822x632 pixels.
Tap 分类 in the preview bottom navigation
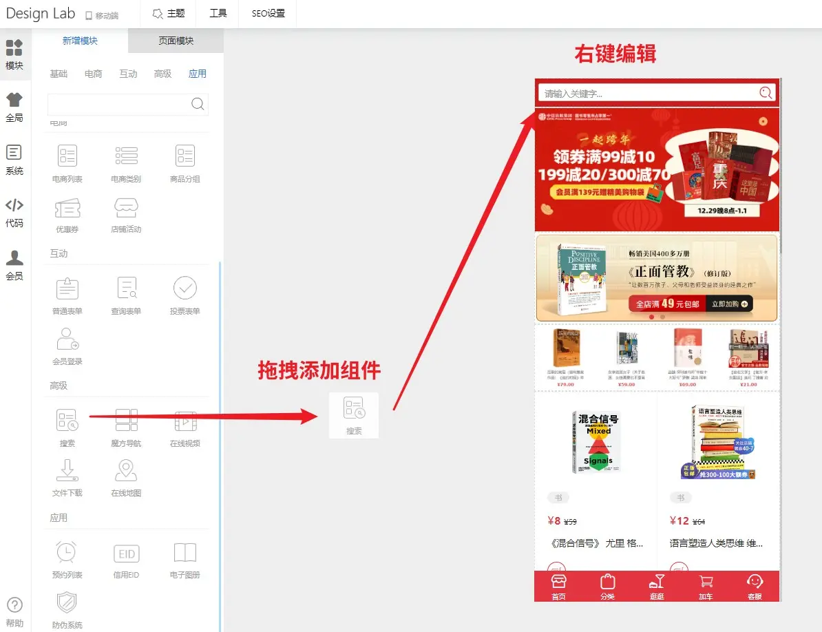[607, 587]
